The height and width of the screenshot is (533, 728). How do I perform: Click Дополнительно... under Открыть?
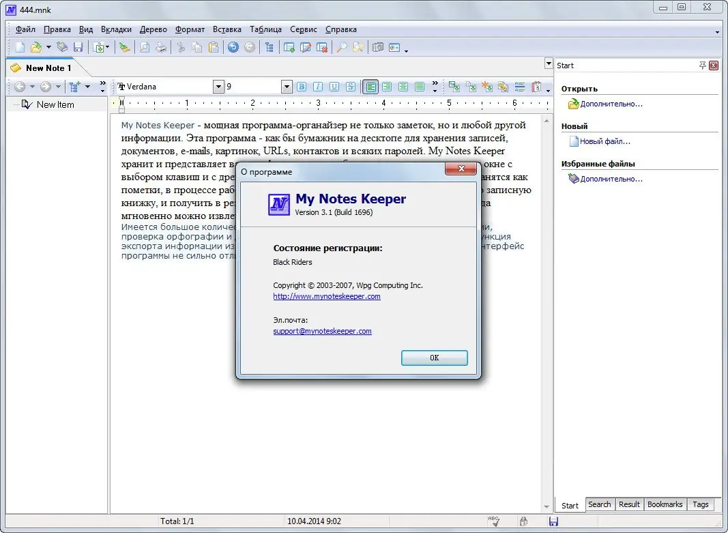(x=611, y=104)
